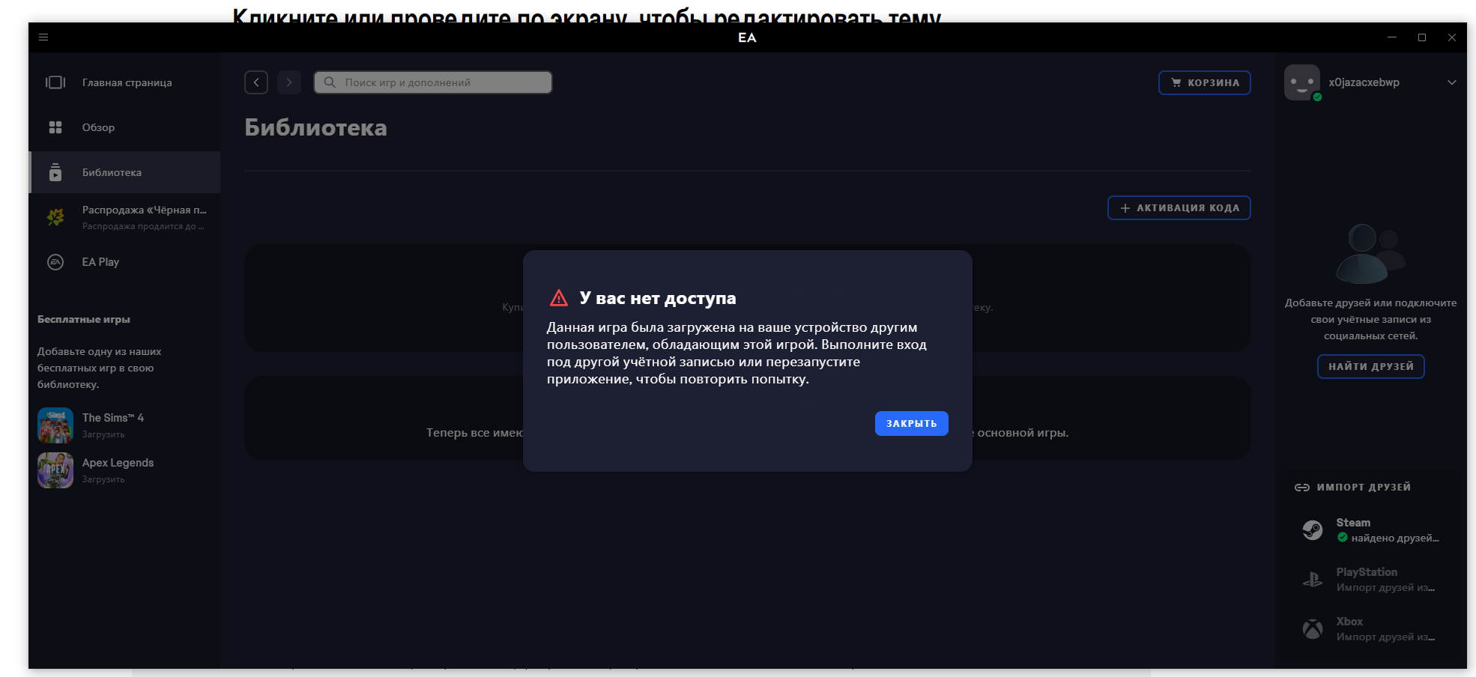Click the АКТИВАЦИЯ КОДА button

[1179, 208]
